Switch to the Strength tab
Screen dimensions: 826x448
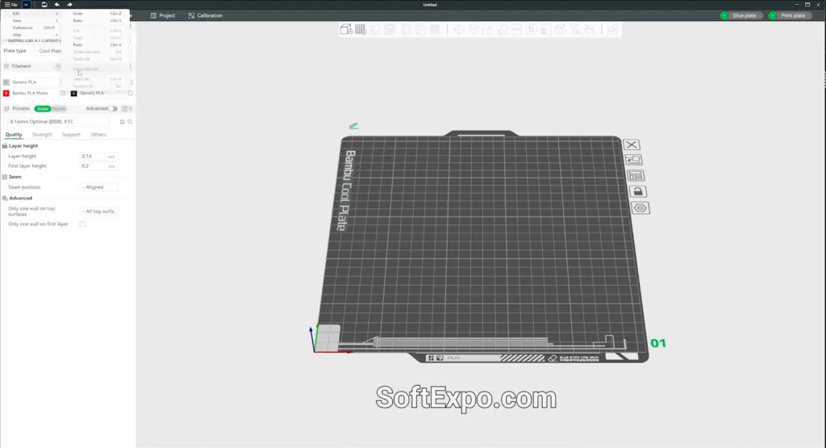point(42,135)
